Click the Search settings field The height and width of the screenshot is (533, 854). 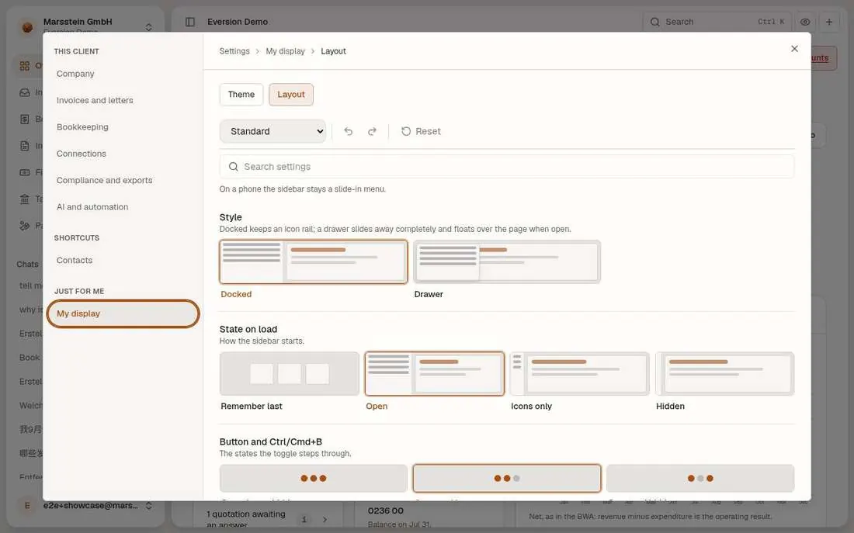[507, 167]
